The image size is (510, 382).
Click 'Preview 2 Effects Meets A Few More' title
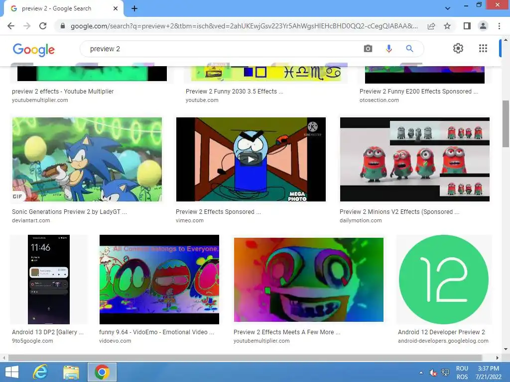pos(287,332)
